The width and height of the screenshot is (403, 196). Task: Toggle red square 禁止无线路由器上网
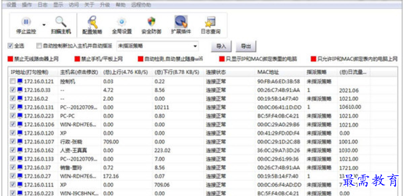click(x=10, y=59)
